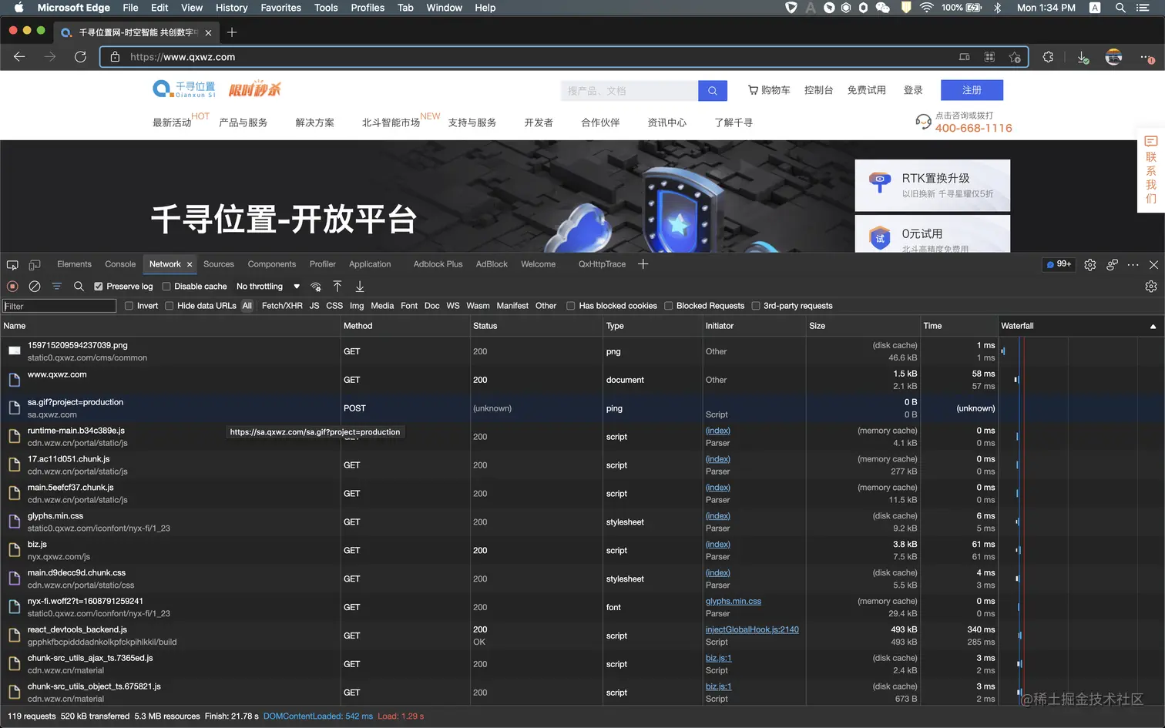Check the Blocked Requests checkbox

coord(669,306)
